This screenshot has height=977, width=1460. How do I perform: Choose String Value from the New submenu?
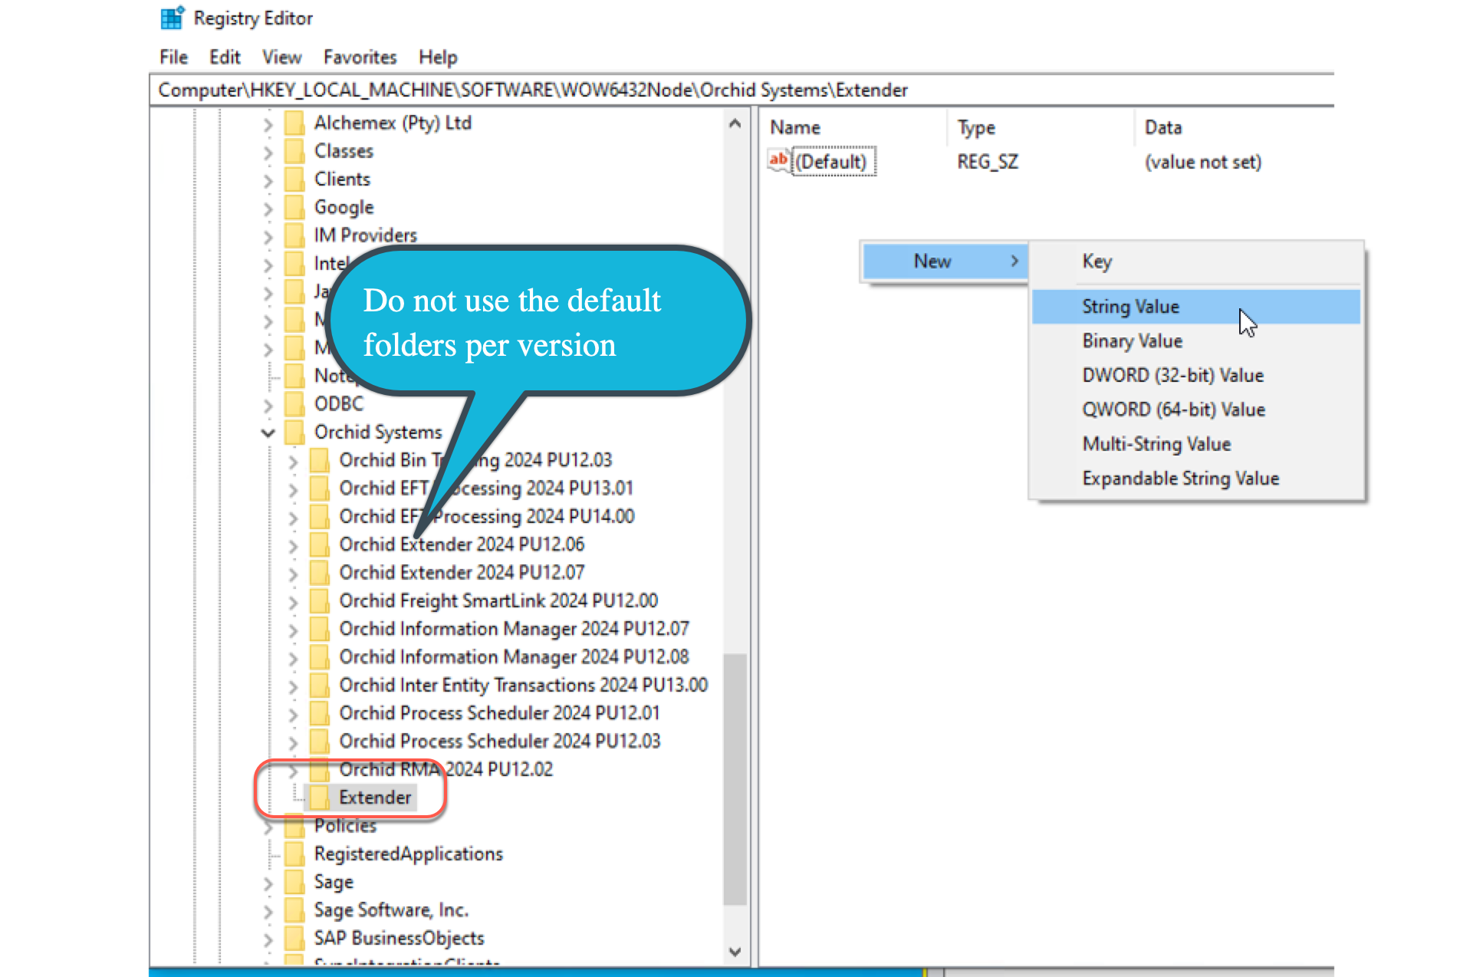1130,307
